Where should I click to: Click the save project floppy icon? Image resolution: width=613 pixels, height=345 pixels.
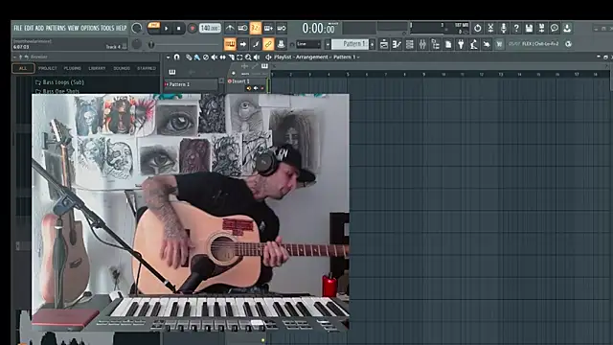point(529,28)
